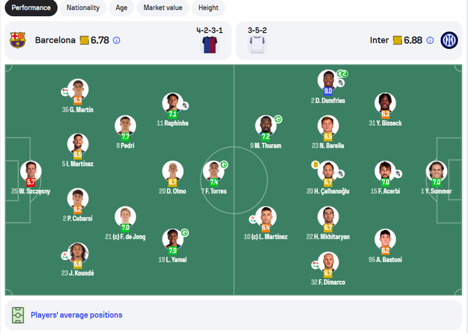Click the goal icon on F. Torres

224,164
